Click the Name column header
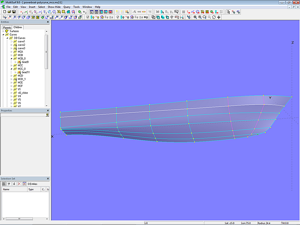The image size is (300, 225). coord(14,189)
